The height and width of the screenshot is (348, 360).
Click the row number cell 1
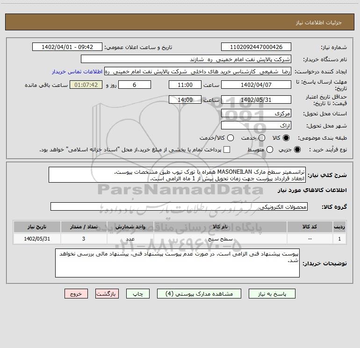(x=339, y=239)
